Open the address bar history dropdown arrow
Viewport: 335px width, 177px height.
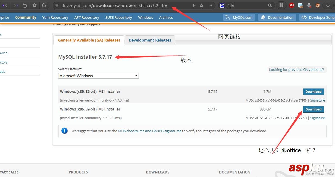(211, 5)
